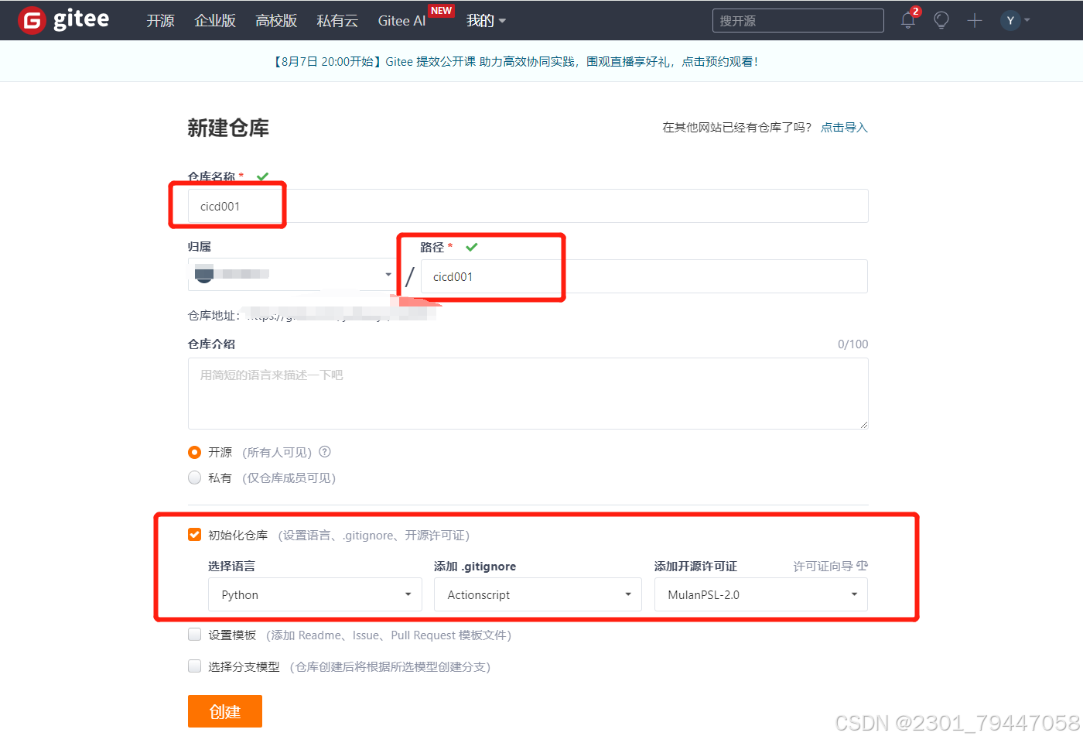Select the 私有 visibility radio button
The image size is (1083, 743).
[194, 478]
